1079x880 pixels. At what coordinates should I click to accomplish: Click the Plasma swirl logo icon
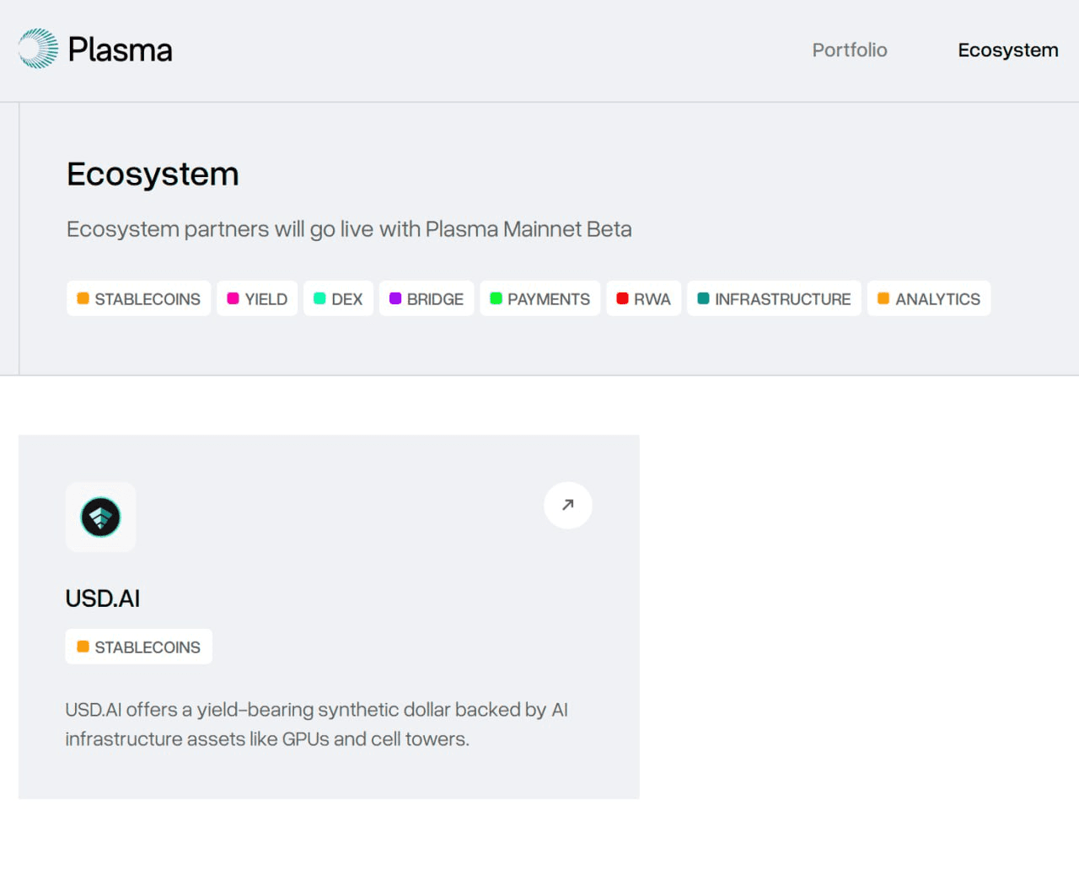point(38,49)
